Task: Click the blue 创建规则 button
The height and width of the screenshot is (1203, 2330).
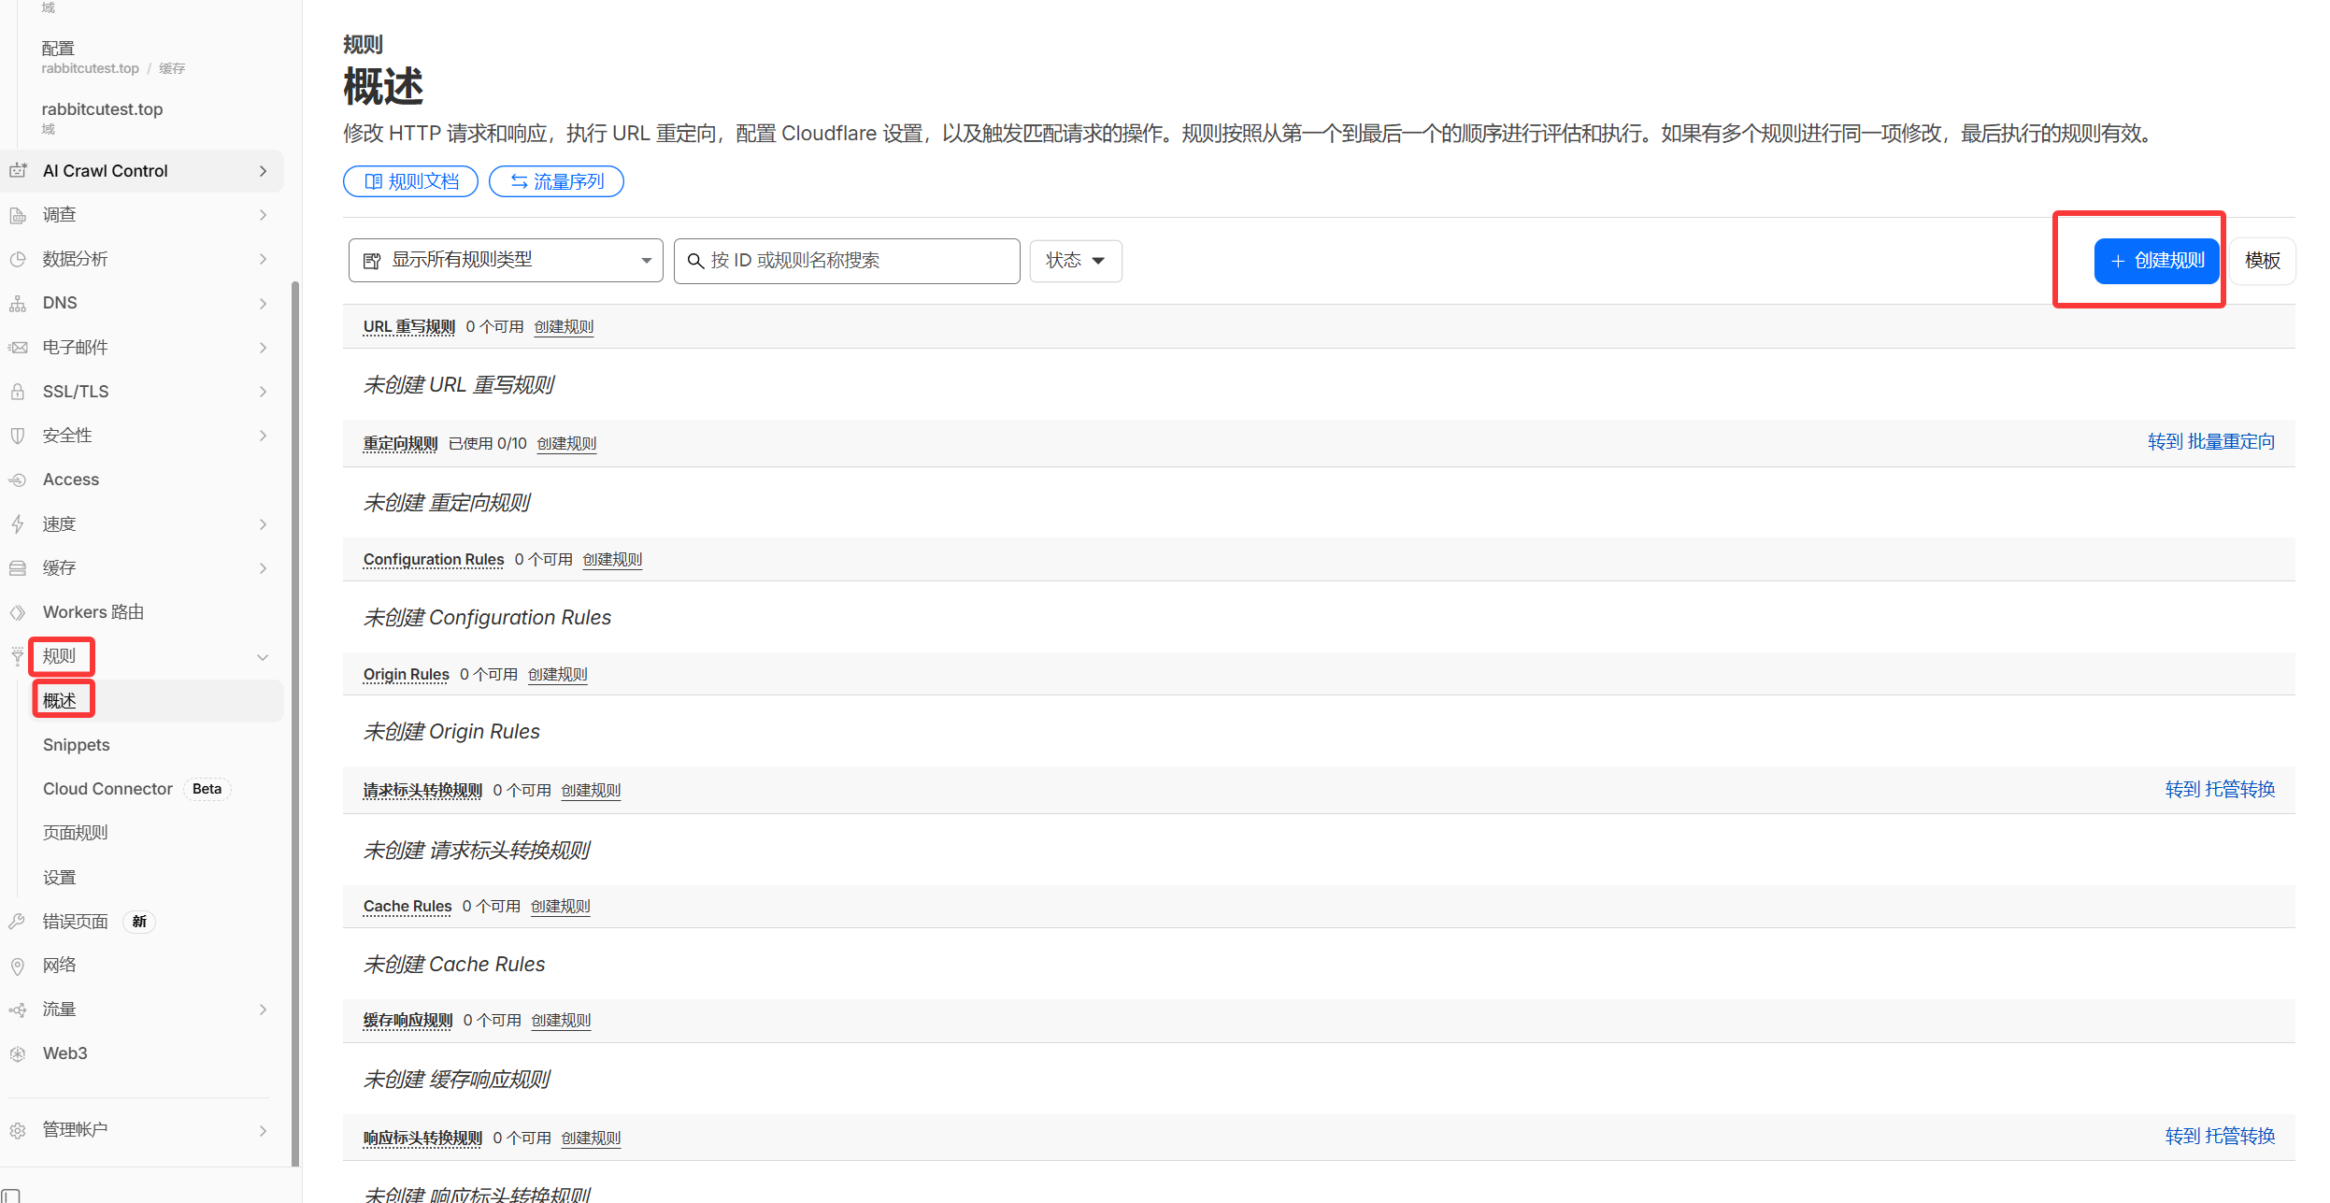Action: [x=2155, y=261]
